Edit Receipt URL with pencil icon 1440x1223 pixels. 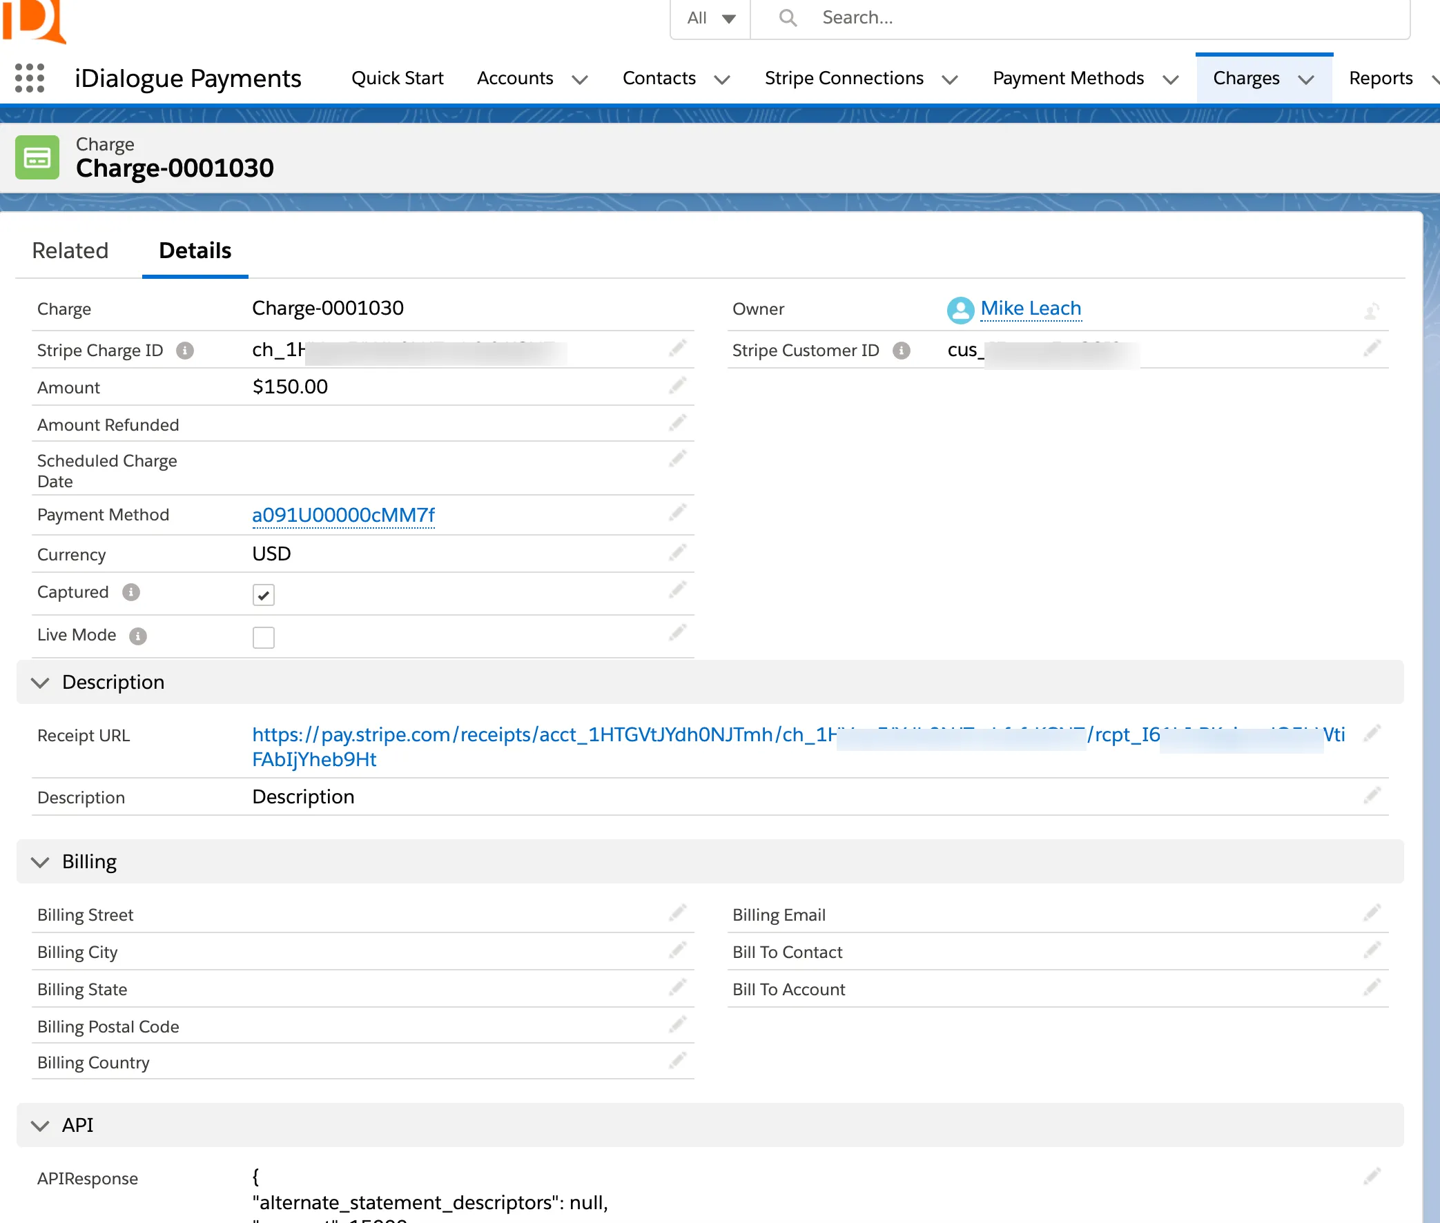[x=1372, y=734]
